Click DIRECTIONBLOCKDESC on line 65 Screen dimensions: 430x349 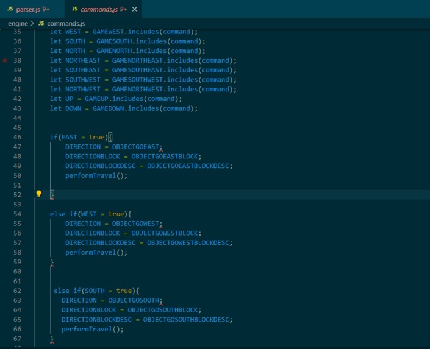coord(96,320)
